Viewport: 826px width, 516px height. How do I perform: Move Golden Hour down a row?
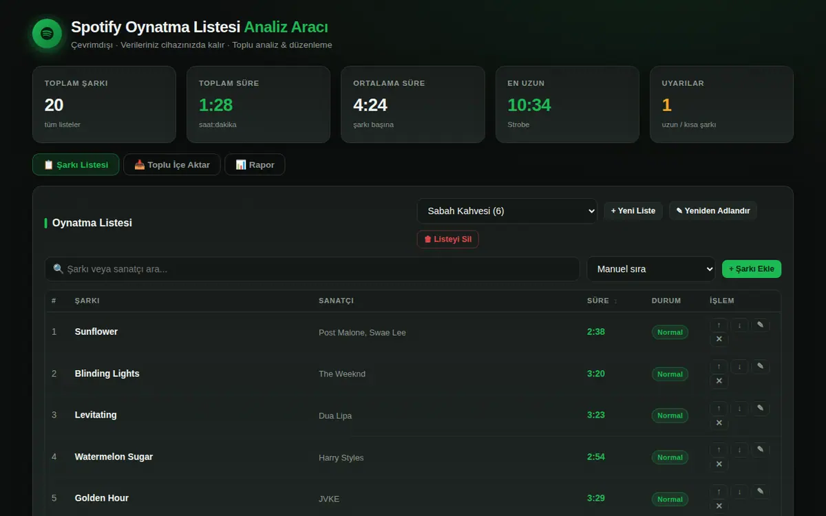point(739,491)
